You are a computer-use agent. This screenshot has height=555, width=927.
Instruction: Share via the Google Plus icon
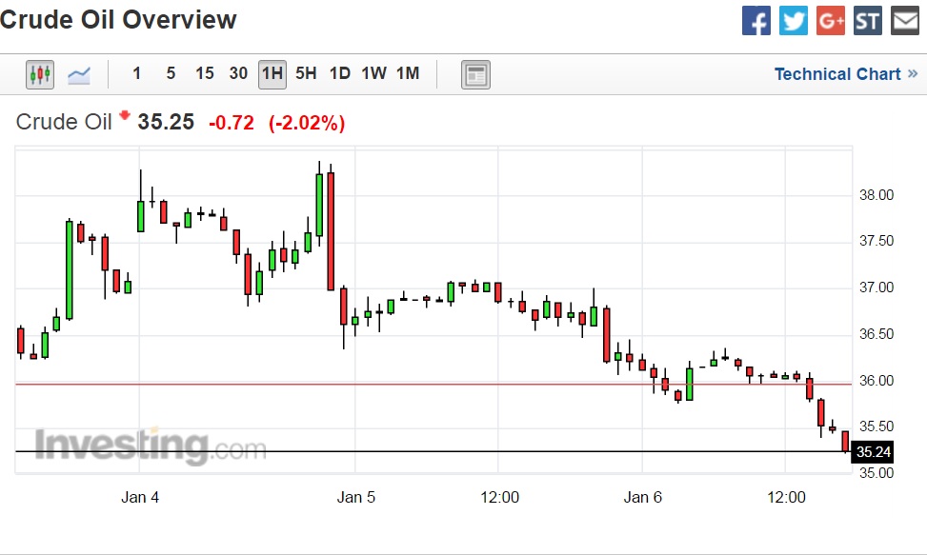(831, 21)
